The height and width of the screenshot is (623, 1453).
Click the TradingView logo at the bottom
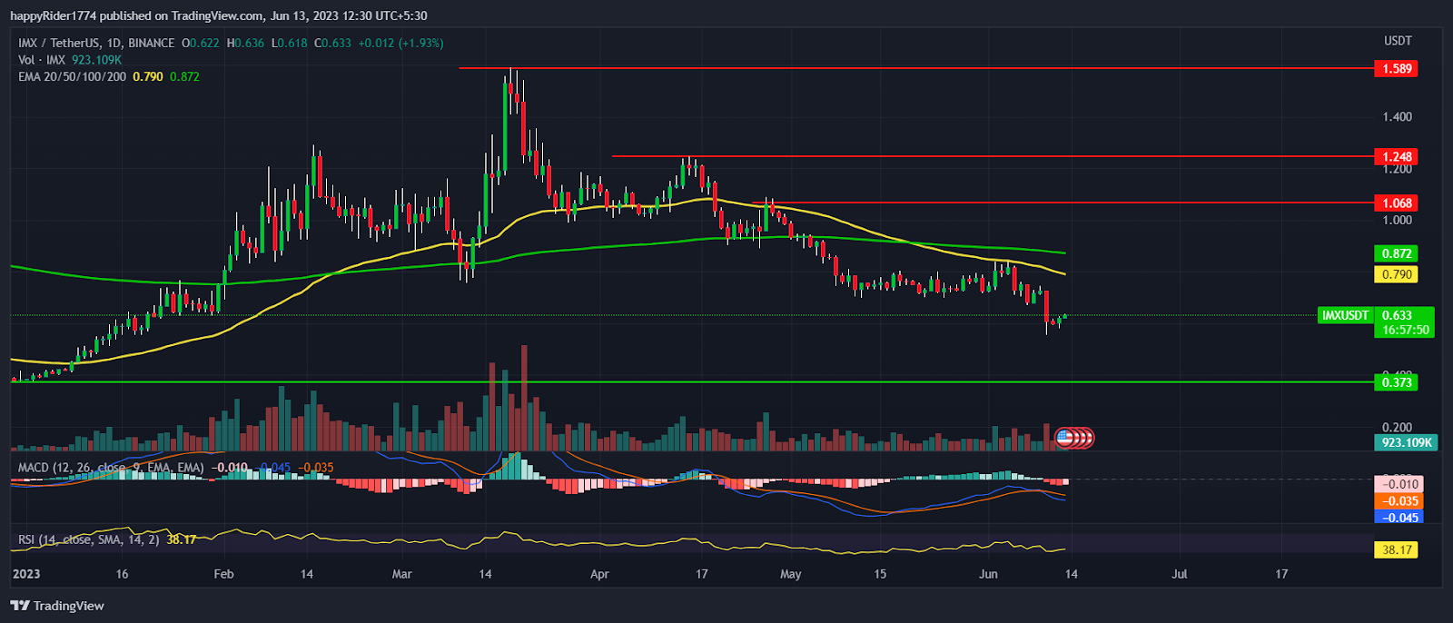point(57,606)
